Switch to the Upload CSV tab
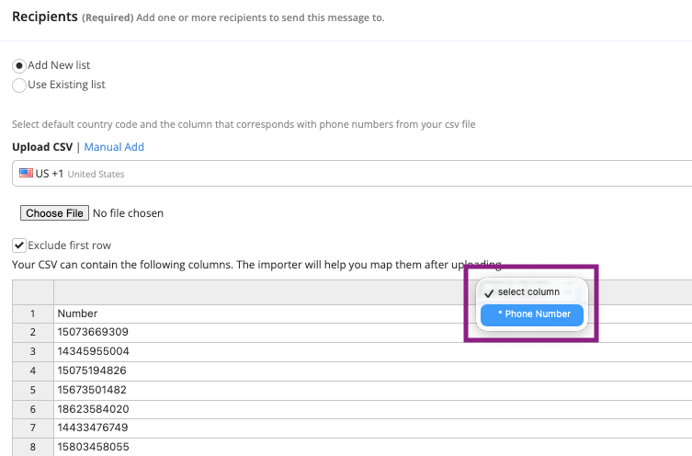Image resolution: width=692 pixels, height=456 pixels. tap(42, 147)
